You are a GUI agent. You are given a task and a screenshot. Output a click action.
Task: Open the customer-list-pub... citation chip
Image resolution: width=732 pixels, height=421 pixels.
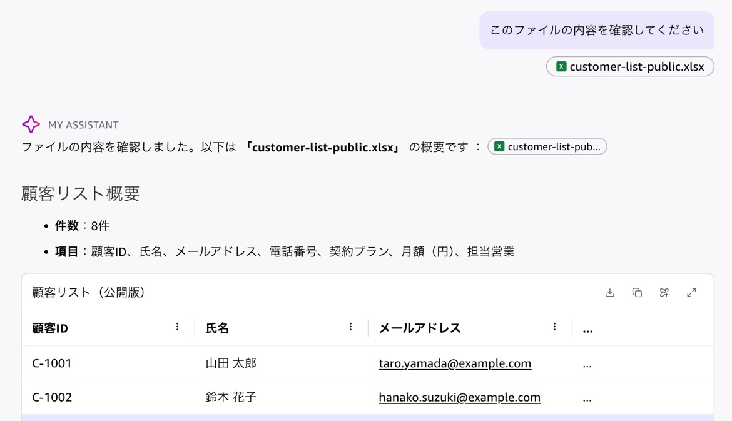click(x=547, y=146)
